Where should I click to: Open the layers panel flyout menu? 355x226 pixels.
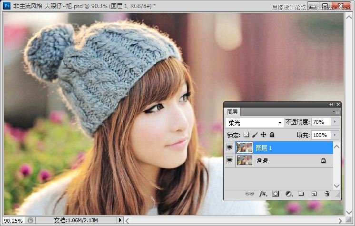coord(336,111)
